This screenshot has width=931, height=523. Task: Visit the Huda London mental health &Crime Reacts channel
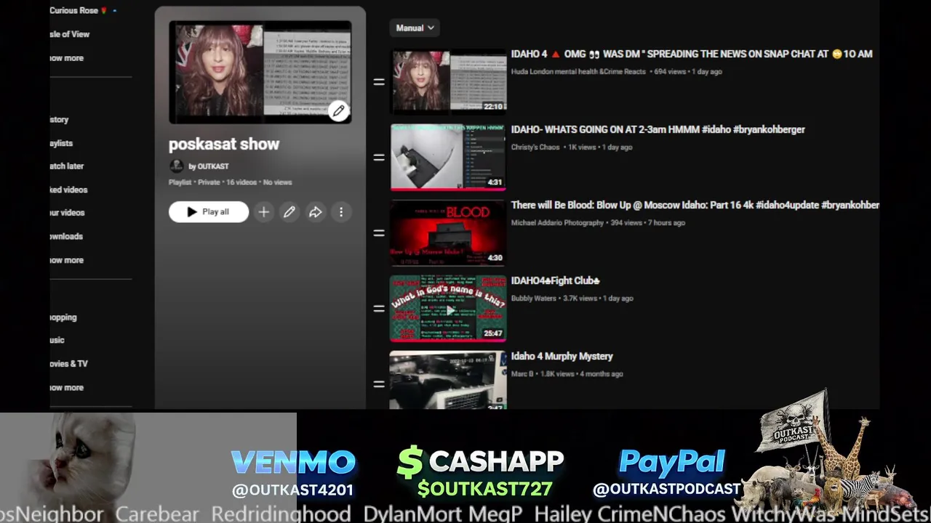(578, 72)
